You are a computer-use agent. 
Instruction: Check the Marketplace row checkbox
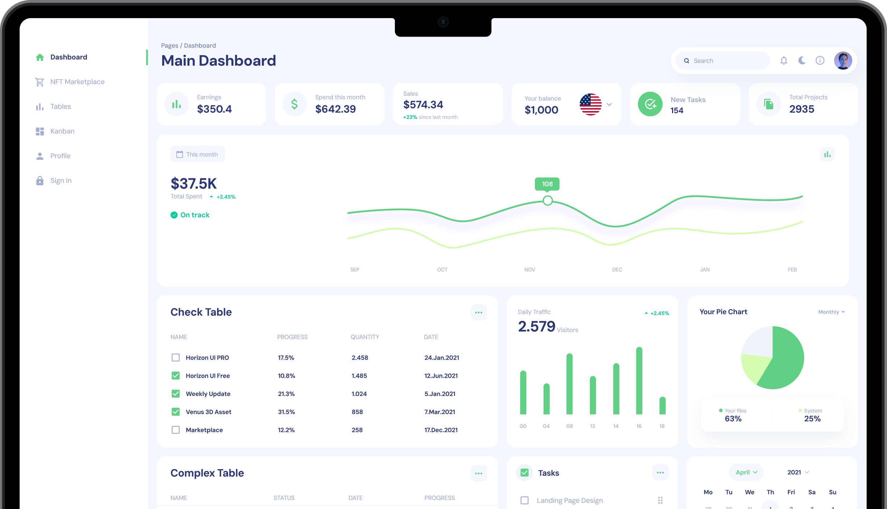tap(176, 430)
